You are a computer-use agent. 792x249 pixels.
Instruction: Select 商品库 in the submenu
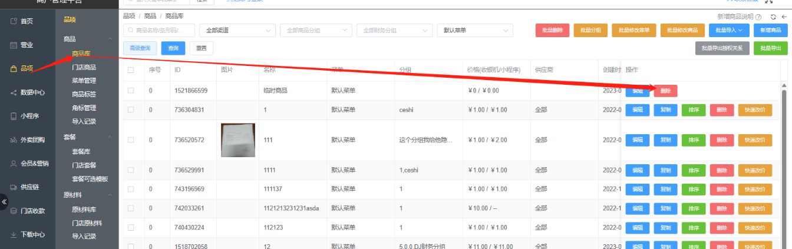(81, 54)
